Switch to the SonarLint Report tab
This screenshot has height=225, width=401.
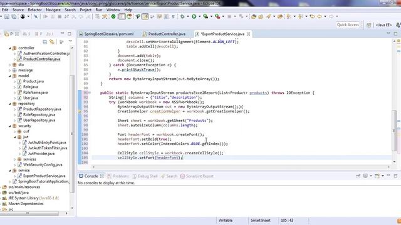197,176
